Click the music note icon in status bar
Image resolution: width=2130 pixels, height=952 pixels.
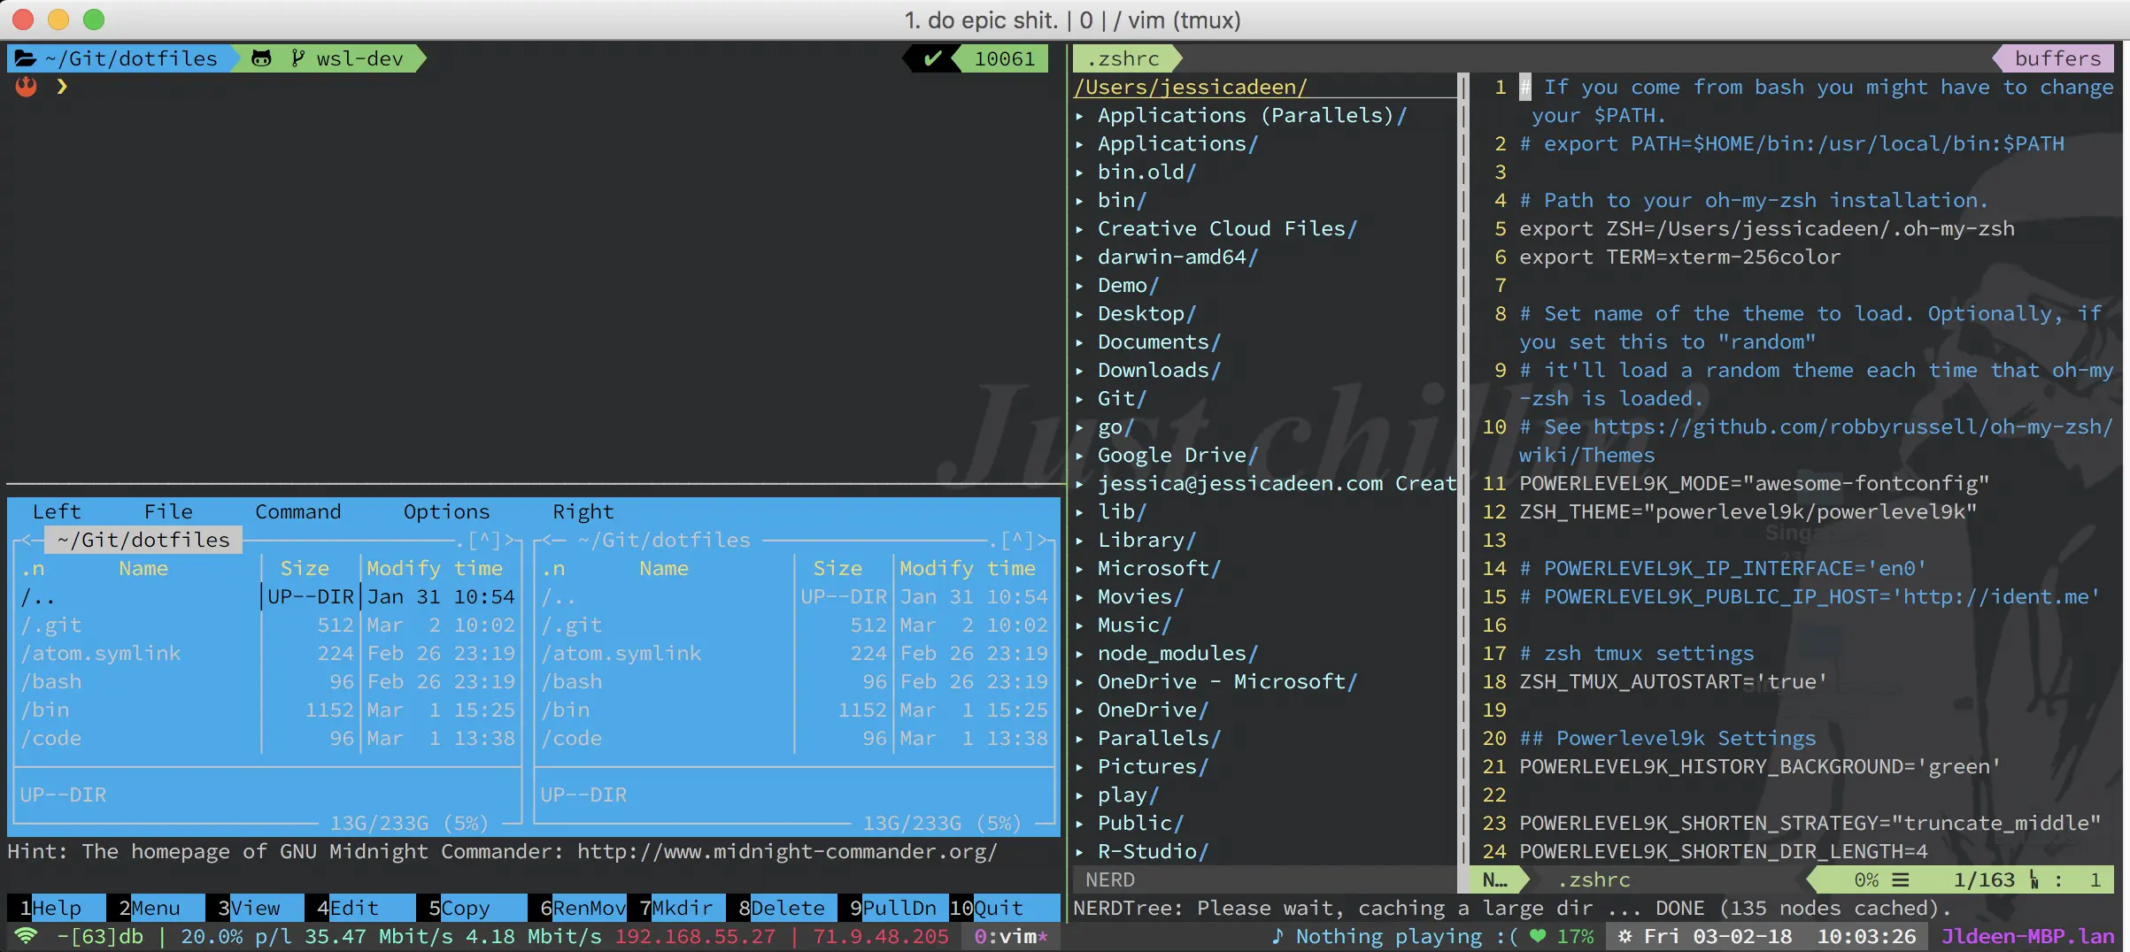tap(1277, 936)
